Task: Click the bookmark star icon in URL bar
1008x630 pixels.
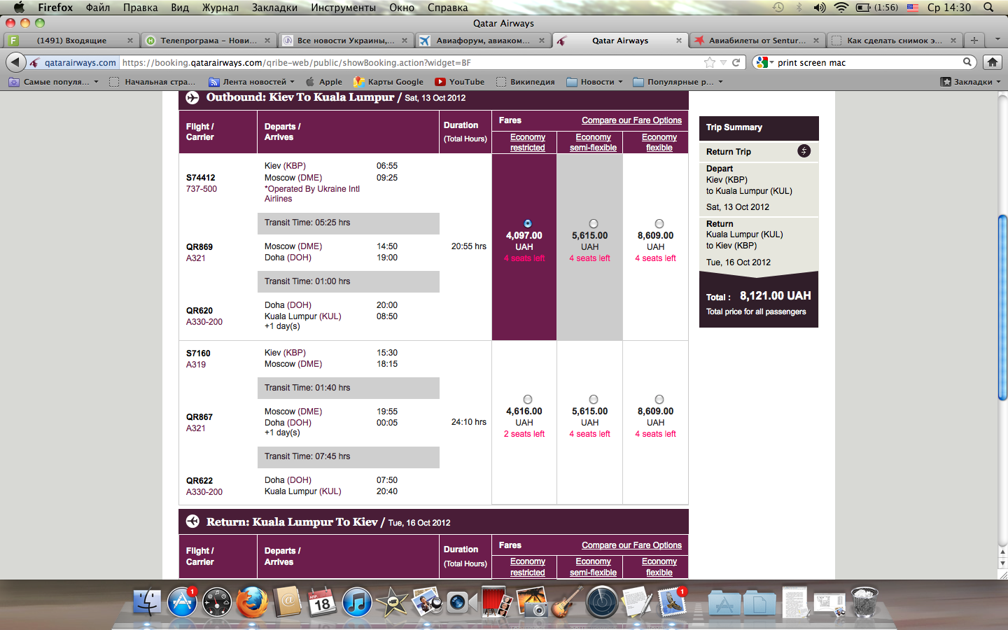Action: [710, 62]
